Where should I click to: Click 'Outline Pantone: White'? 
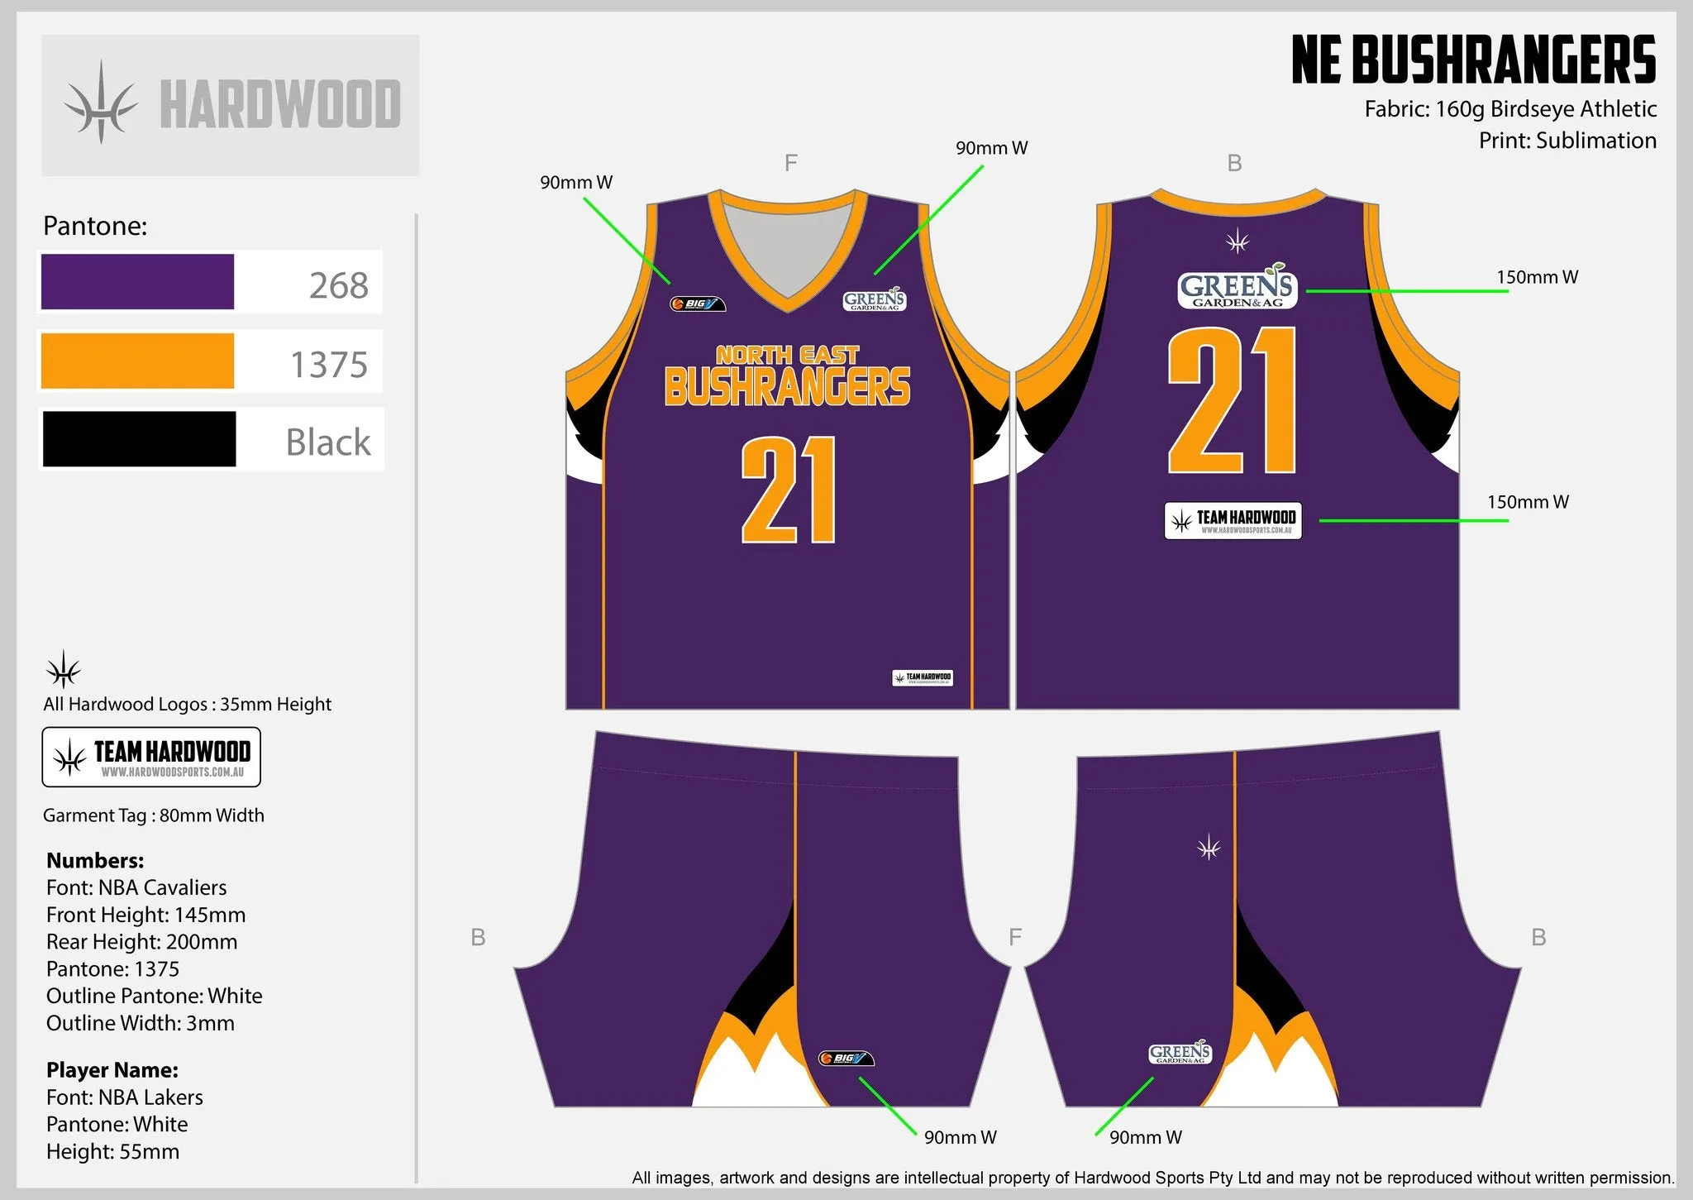(155, 996)
